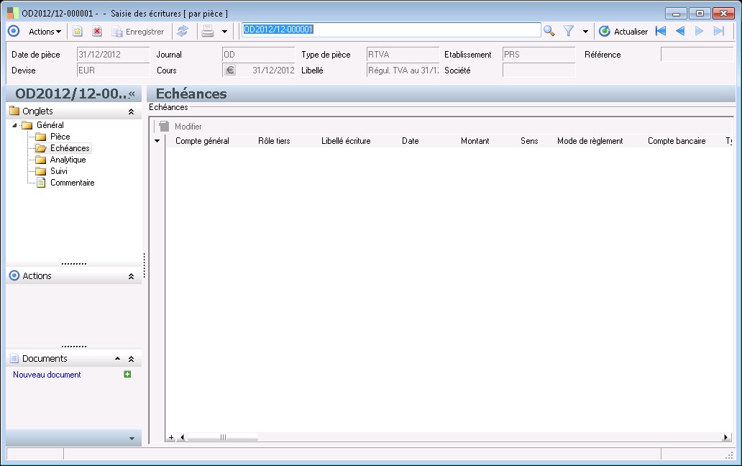
Task: Sort by Sens column header
Action: (x=529, y=141)
